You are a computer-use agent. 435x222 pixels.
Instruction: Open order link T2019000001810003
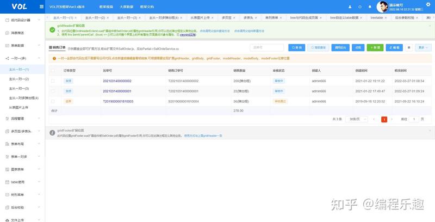point(118,101)
